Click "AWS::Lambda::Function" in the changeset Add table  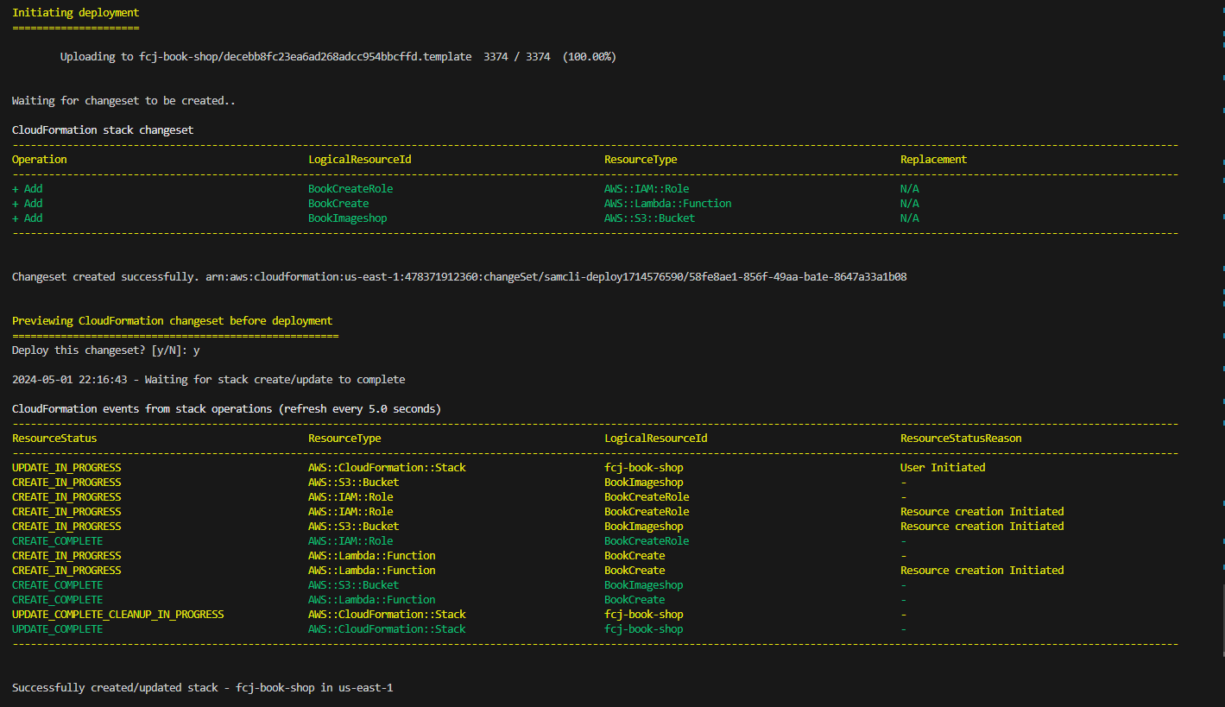(667, 204)
